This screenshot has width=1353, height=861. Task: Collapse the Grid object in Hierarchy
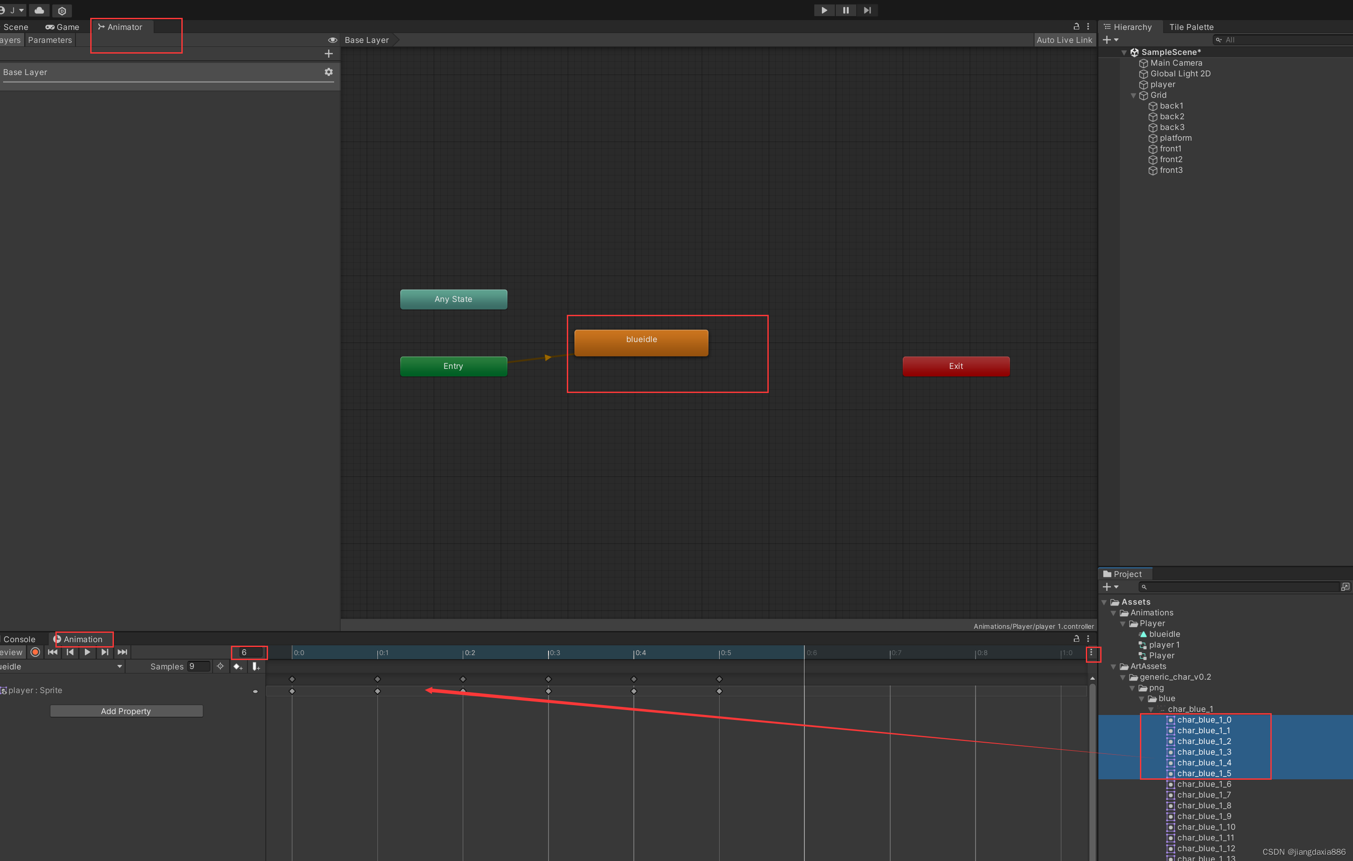point(1133,96)
